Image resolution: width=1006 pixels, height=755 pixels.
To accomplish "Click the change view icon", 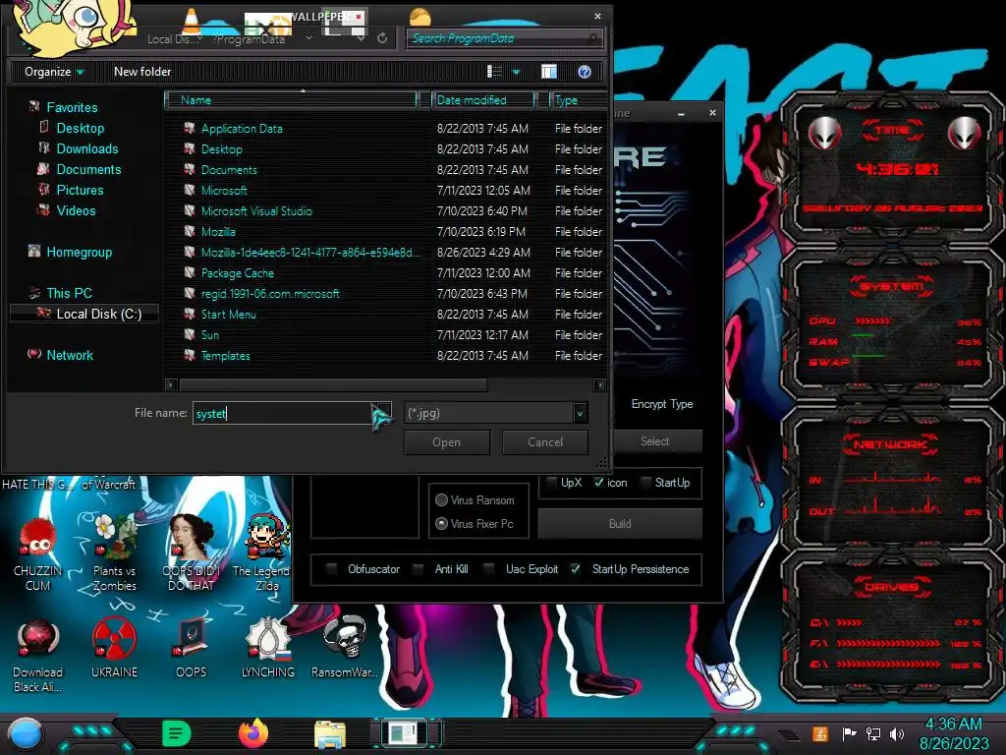I will pyautogui.click(x=495, y=72).
